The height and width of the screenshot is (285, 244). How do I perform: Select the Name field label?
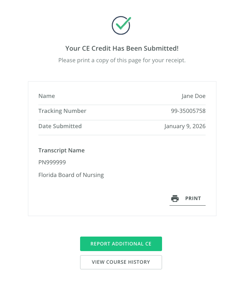point(47,96)
